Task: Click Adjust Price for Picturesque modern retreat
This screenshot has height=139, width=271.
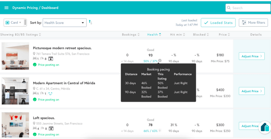Action: [251, 56]
